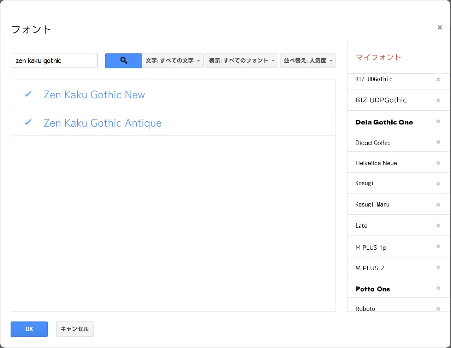Remove Kosugi Maru from my fonts
The height and width of the screenshot is (348, 451).
point(438,204)
